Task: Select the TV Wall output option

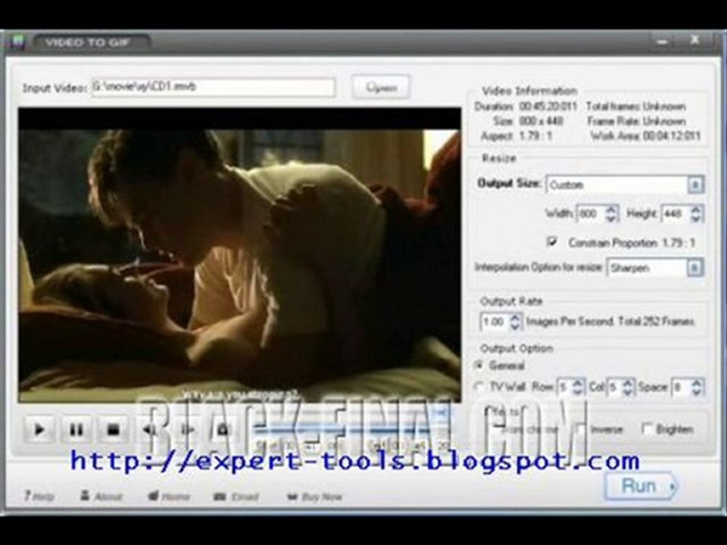Action: (479, 387)
